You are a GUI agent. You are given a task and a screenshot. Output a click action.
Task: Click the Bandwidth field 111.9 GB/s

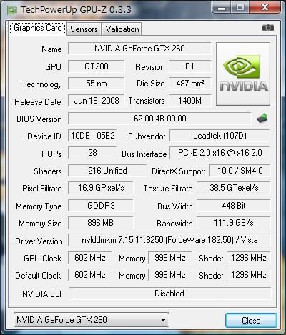click(x=234, y=223)
